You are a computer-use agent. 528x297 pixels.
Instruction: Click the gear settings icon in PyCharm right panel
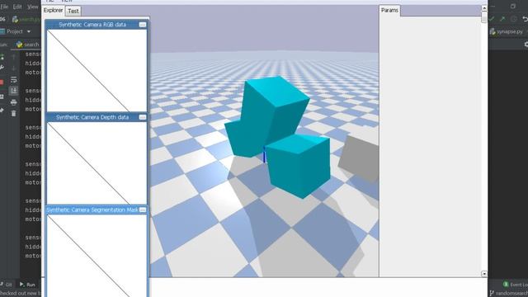click(526, 45)
